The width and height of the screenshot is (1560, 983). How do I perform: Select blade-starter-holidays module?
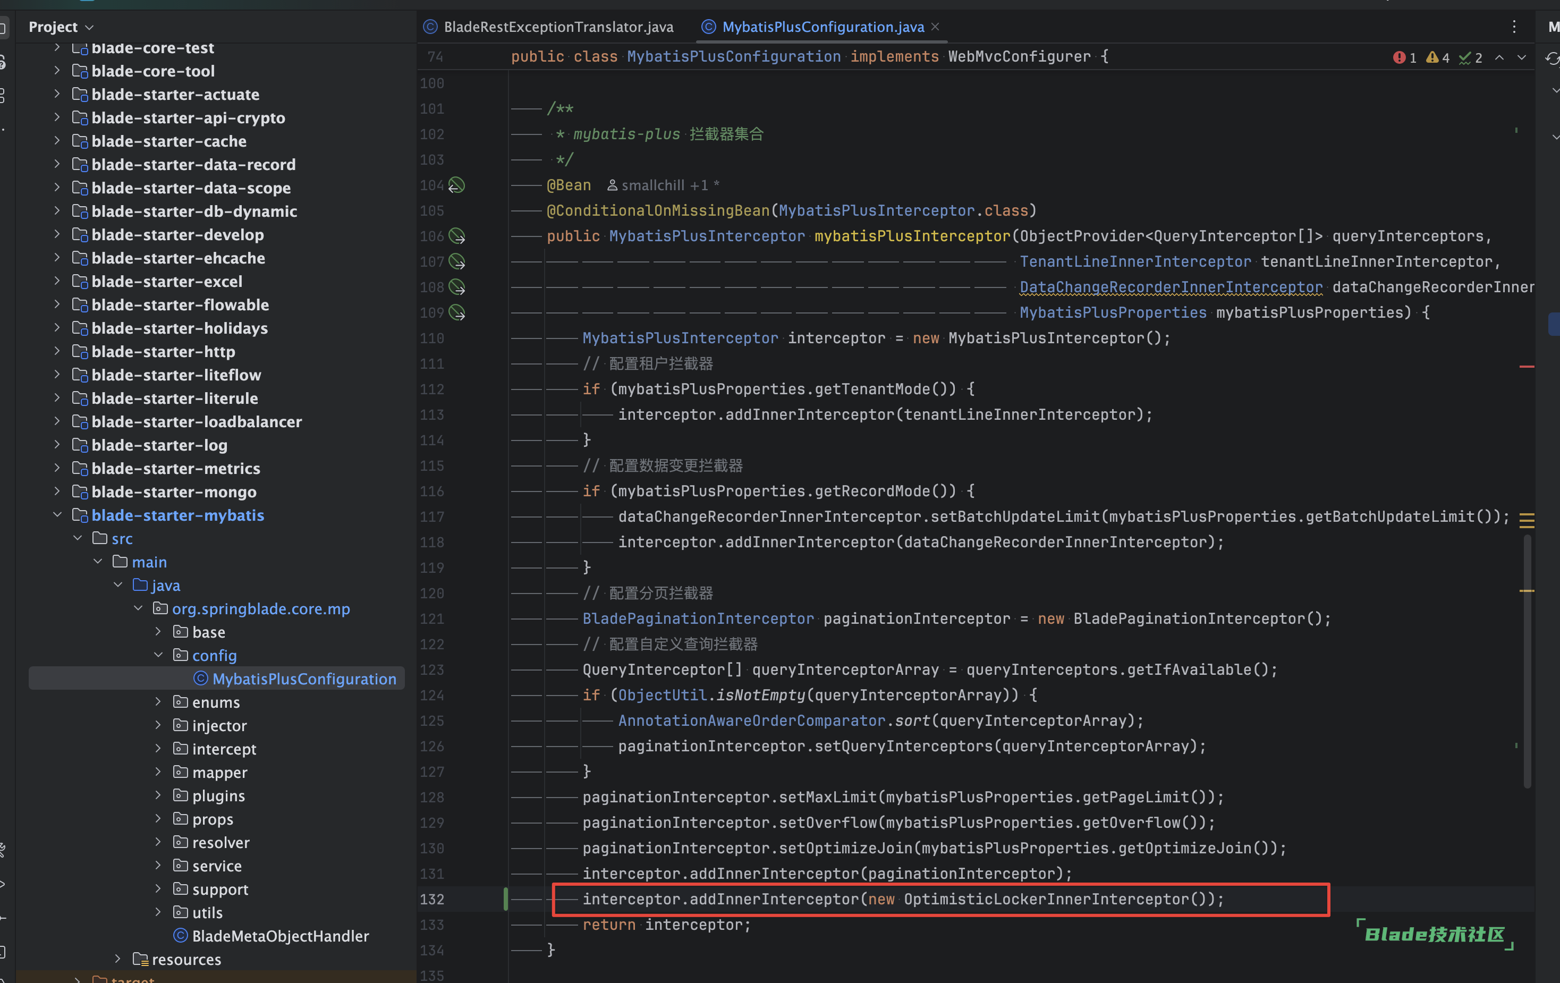tap(180, 328)
